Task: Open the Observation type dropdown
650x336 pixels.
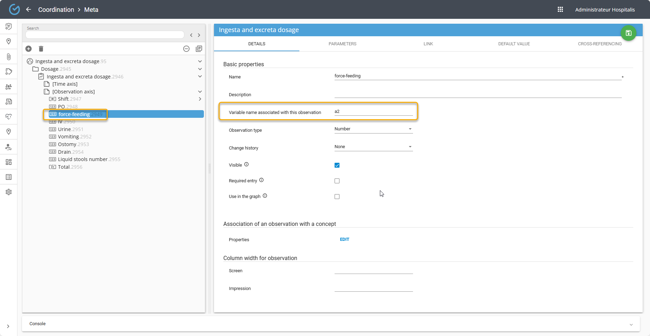Action: point(373,129)
